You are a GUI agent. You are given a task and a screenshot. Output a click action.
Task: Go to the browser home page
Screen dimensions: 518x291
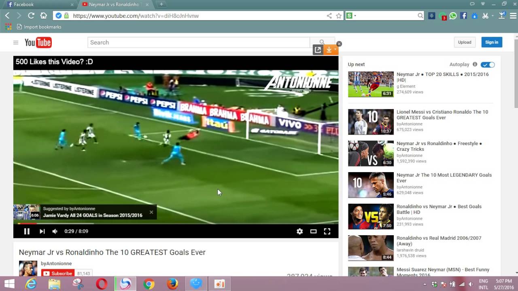[43, 16]
